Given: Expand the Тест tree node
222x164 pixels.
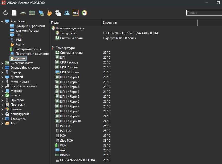Looking at the screenshot, I should pos(2,123).
